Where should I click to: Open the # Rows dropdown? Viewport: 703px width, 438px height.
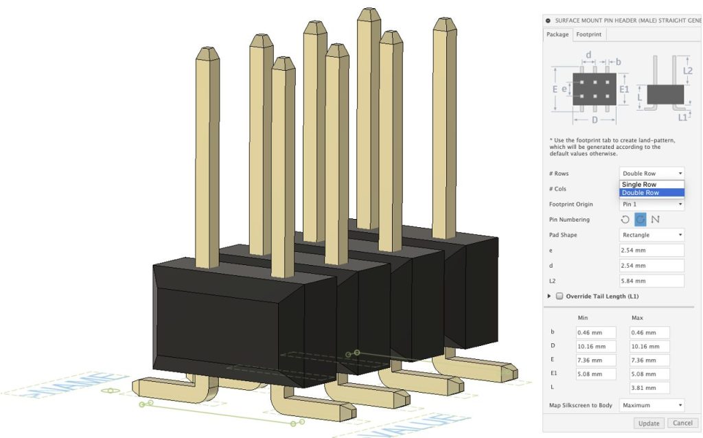tap(652, 174)
